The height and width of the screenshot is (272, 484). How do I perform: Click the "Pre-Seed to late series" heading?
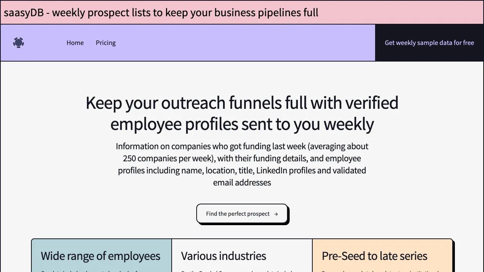point(374,256)
